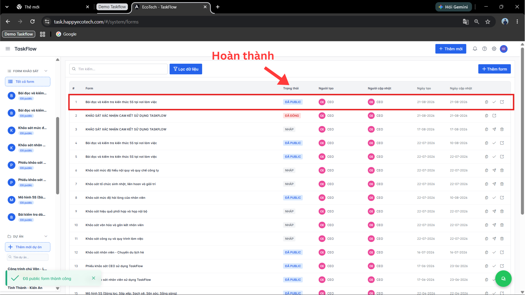Open the apps grid in bookmarks bar
The height and width of the screenshot is (295, 525).
pos(42,34)
